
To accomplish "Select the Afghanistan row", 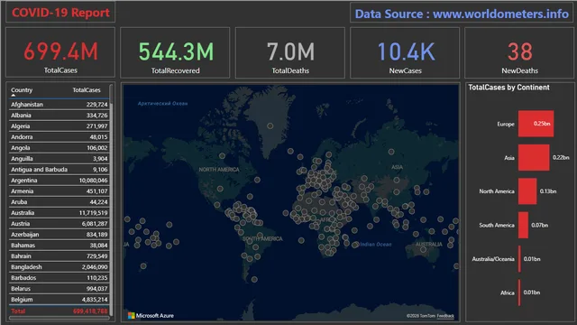I will 60,105.
